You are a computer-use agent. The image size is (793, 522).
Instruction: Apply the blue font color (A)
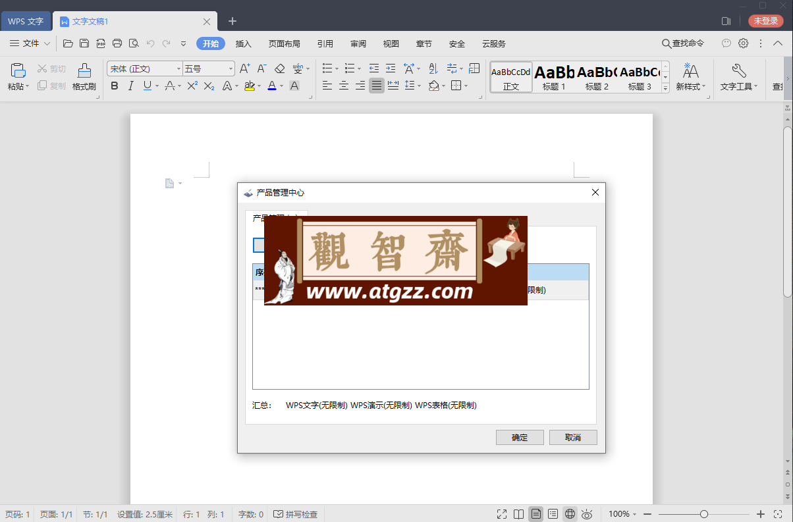click(x=273, y=86)
